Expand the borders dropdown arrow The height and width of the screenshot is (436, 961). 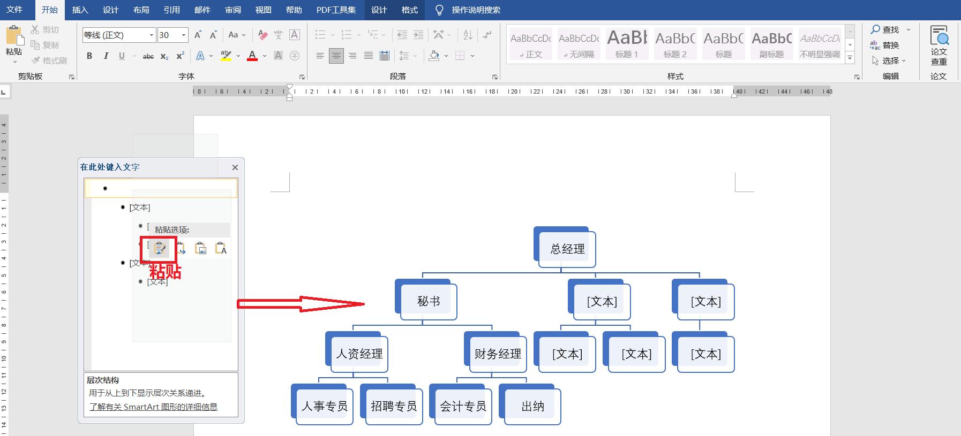472,56
